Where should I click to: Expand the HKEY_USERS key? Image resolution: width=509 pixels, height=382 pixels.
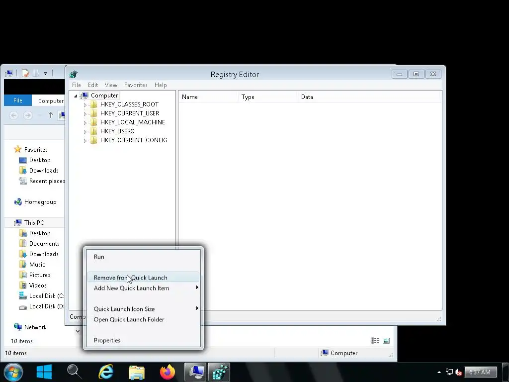click(x=85, y=132)
